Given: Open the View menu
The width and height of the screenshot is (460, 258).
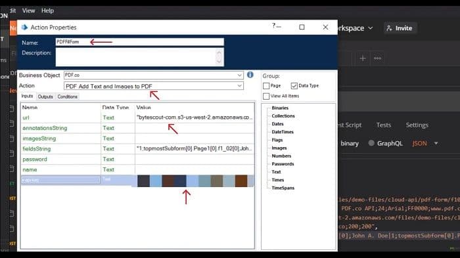Looking at the screenshot, I should pyautogui.click(x=28, y=11).
